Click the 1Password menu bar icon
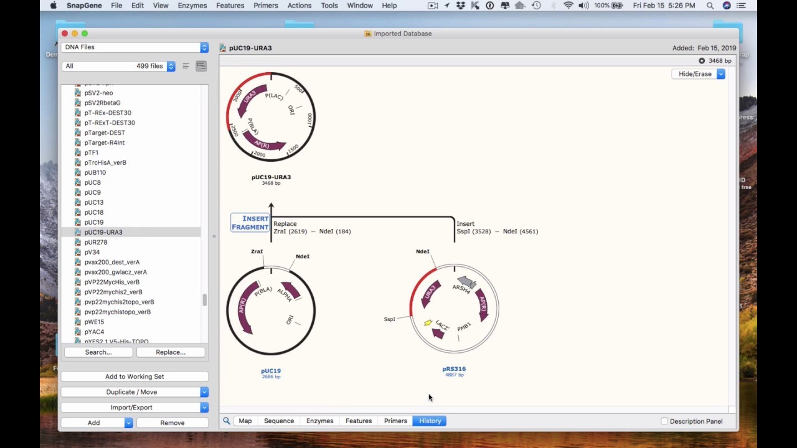 (x=490, y=6)
